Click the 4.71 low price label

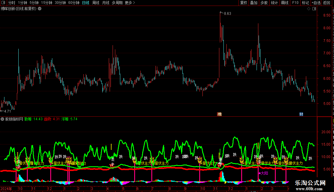click(7, 111)
